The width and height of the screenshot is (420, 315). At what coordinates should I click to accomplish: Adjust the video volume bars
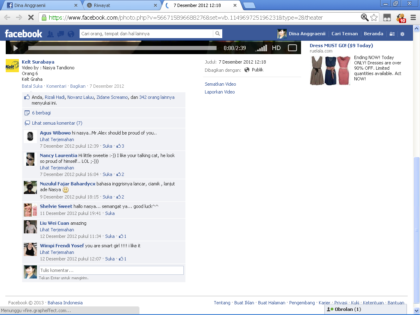coord(261,48)
